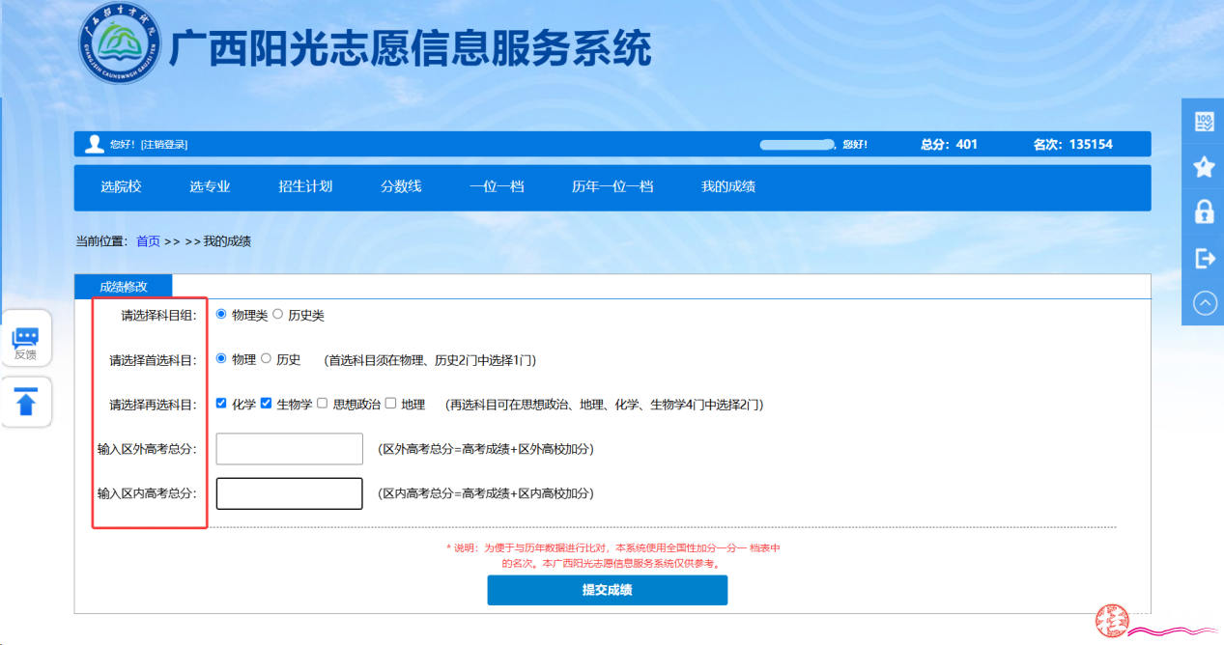This screenshot has width=1224, height=645.
Task: Open the 反馈 feedback chat icon
Action: (25, 339)
